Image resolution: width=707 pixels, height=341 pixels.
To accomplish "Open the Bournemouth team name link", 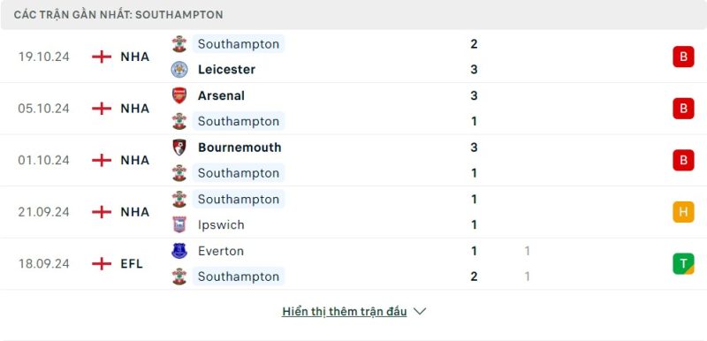I will click(239, 148).
